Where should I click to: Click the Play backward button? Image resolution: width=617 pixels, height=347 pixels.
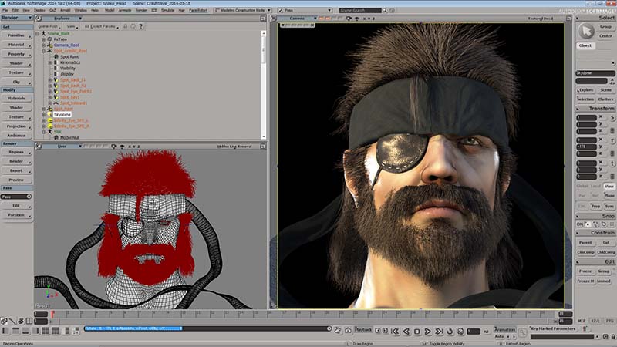406,332
